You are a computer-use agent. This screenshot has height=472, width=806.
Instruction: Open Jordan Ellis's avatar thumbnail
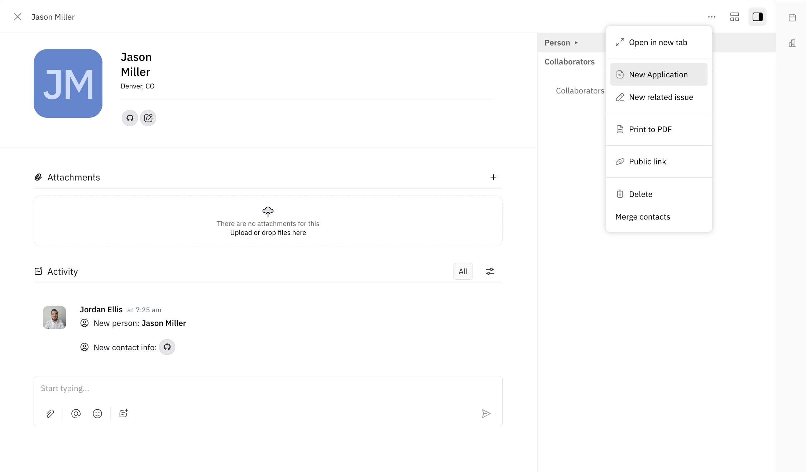coord(54,317)
